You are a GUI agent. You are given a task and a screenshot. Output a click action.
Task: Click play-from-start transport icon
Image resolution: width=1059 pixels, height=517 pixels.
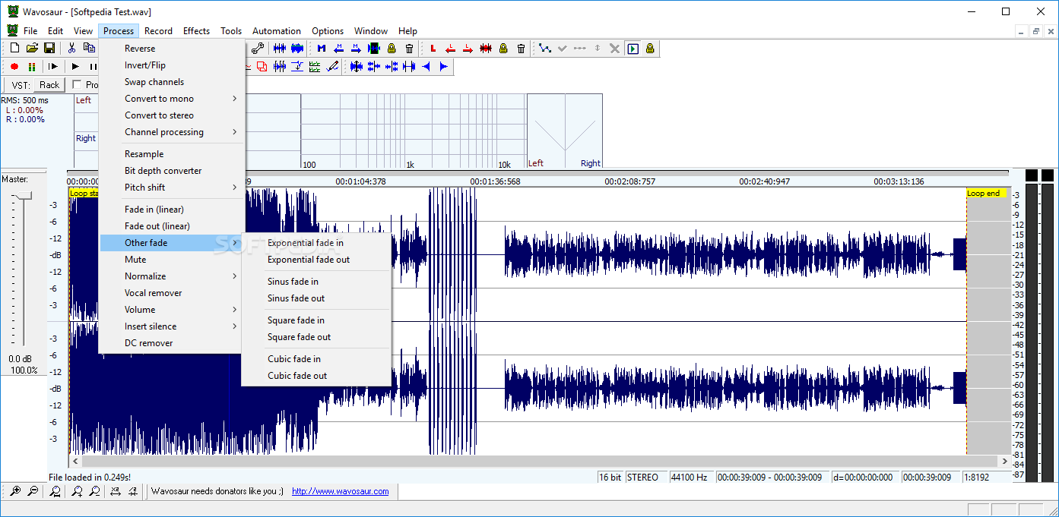pyautogui.click(x=53, y=67)
